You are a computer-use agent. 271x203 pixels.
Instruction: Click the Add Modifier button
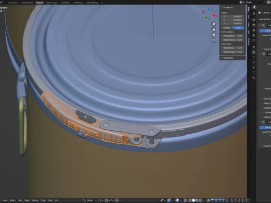pos(265,19)
